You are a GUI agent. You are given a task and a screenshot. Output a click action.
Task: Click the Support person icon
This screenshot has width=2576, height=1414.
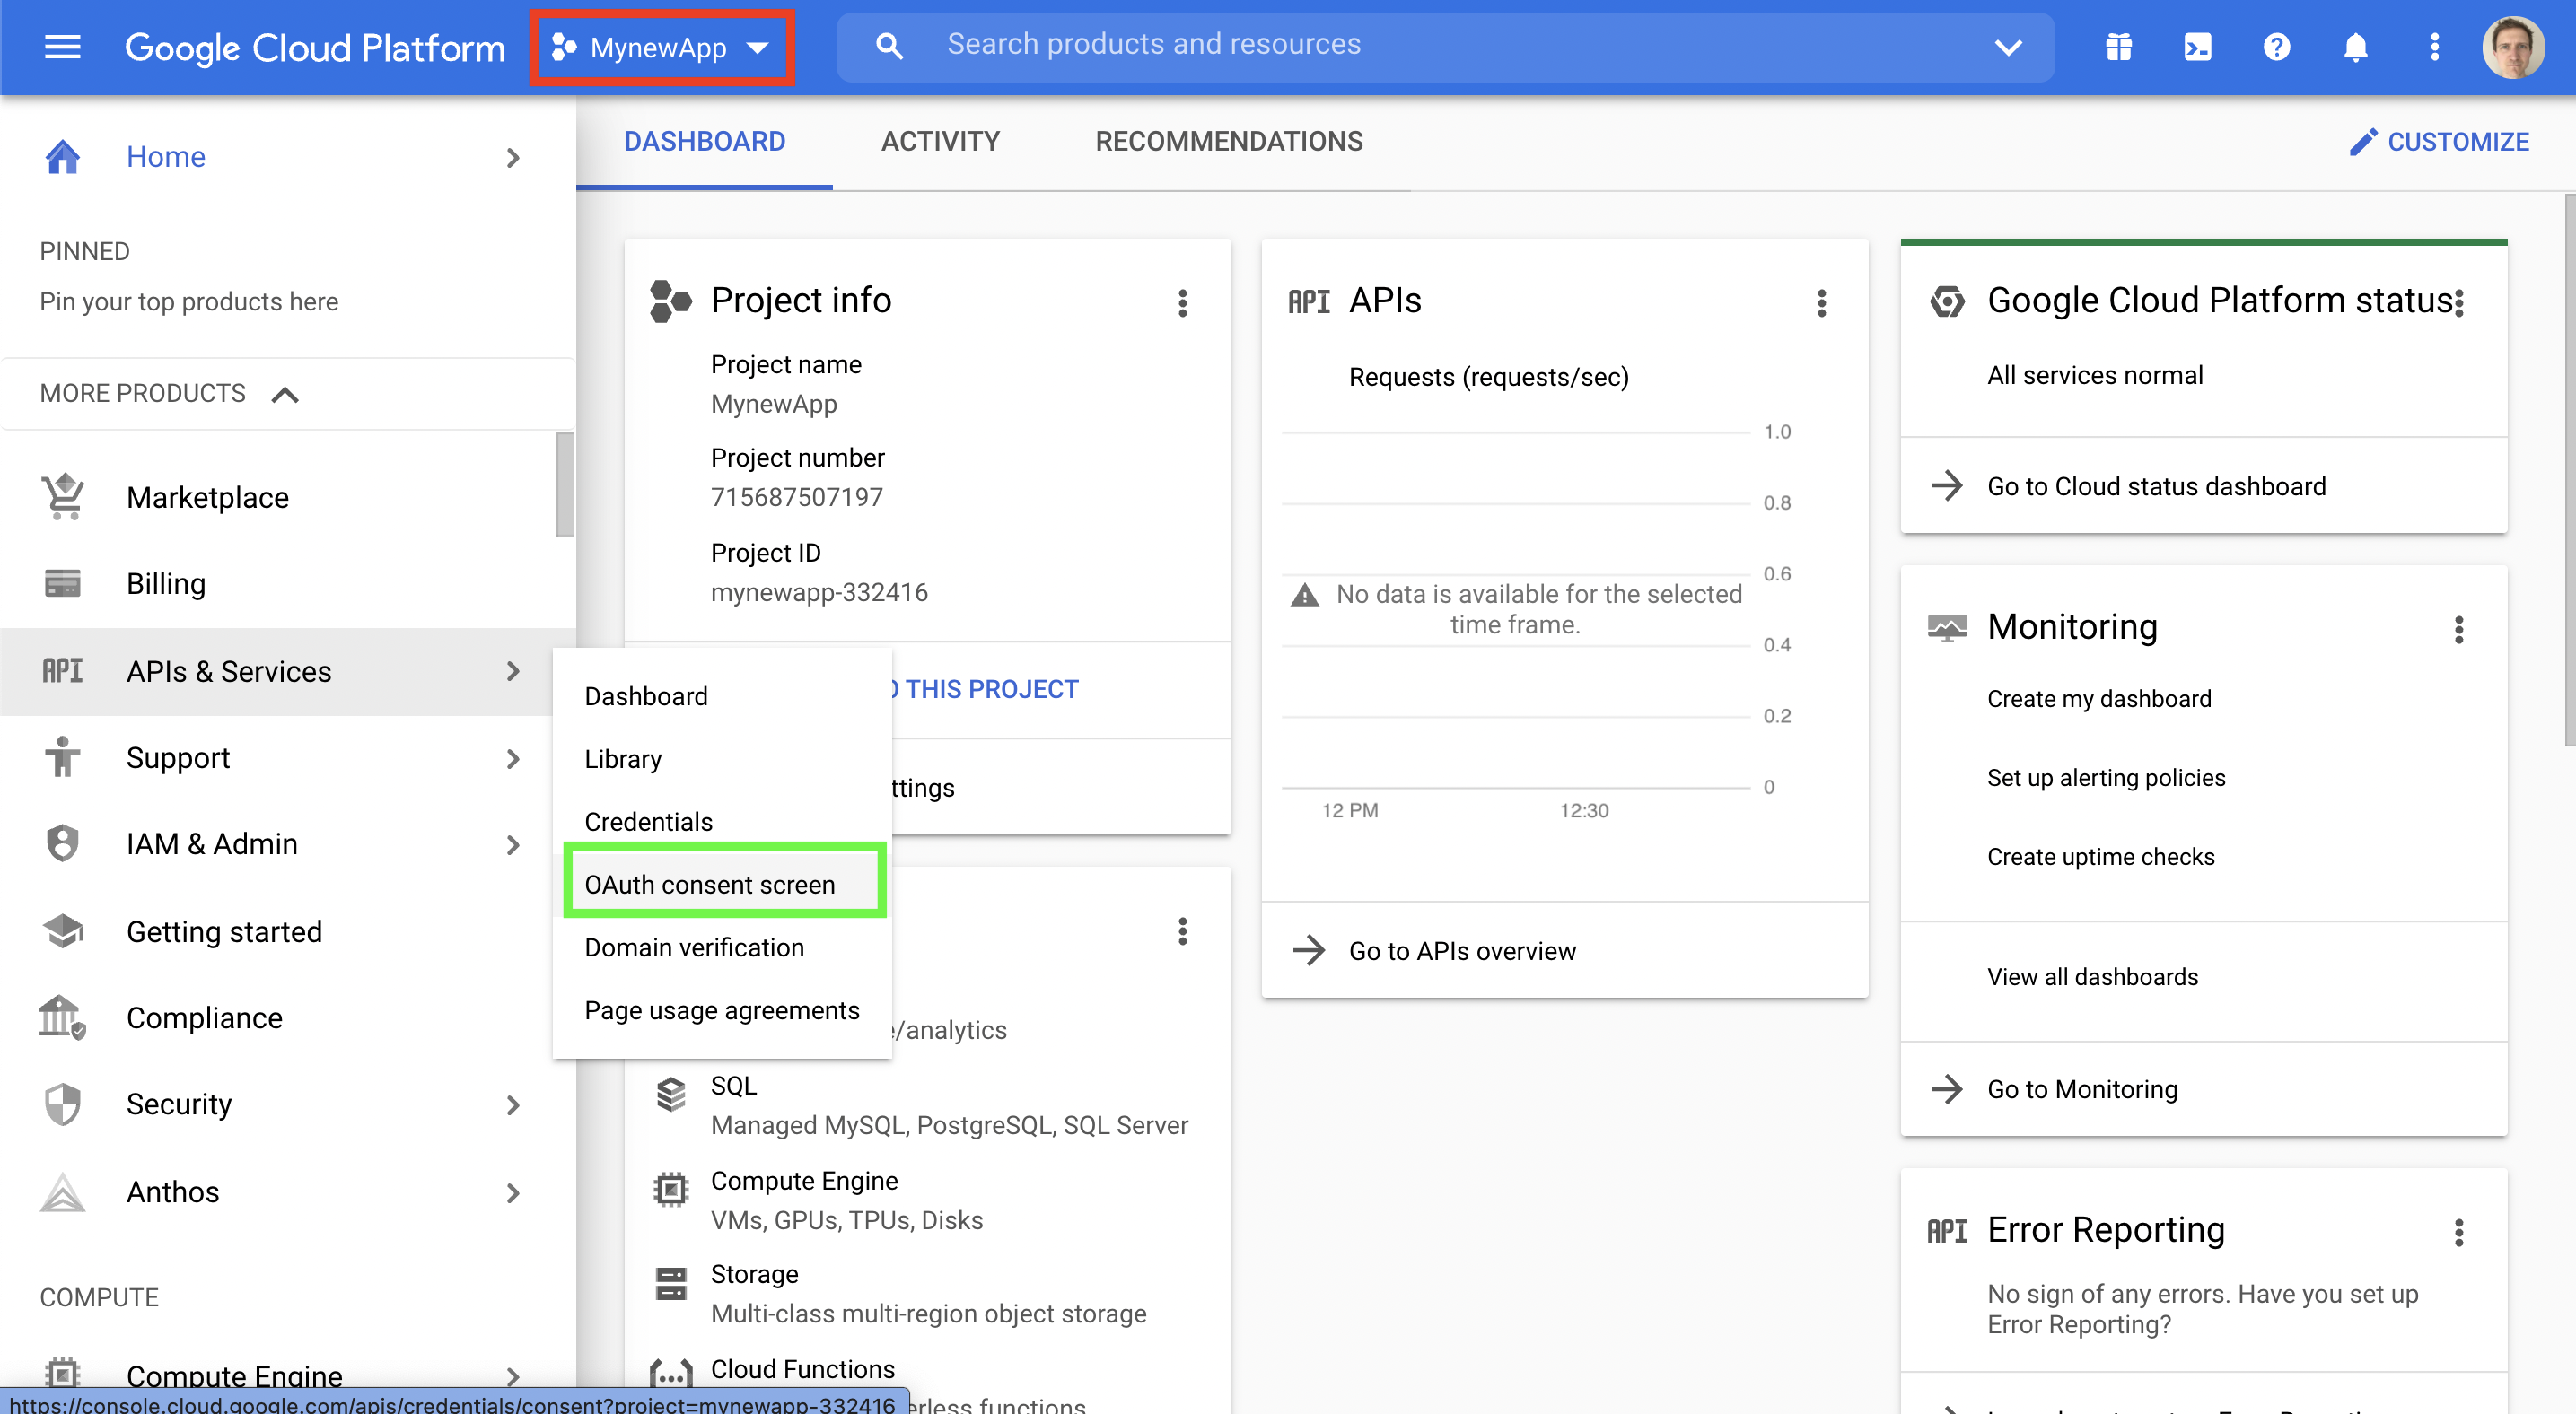[x=62, y=757]
